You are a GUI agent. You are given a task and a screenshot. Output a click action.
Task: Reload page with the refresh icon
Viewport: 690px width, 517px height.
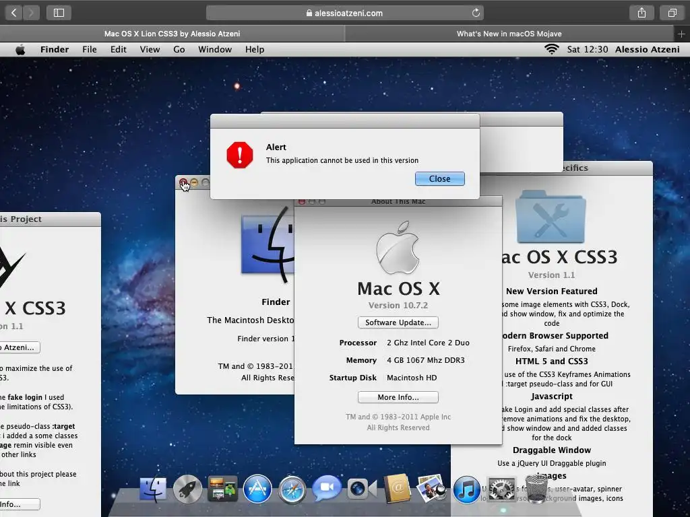point(476,13)
